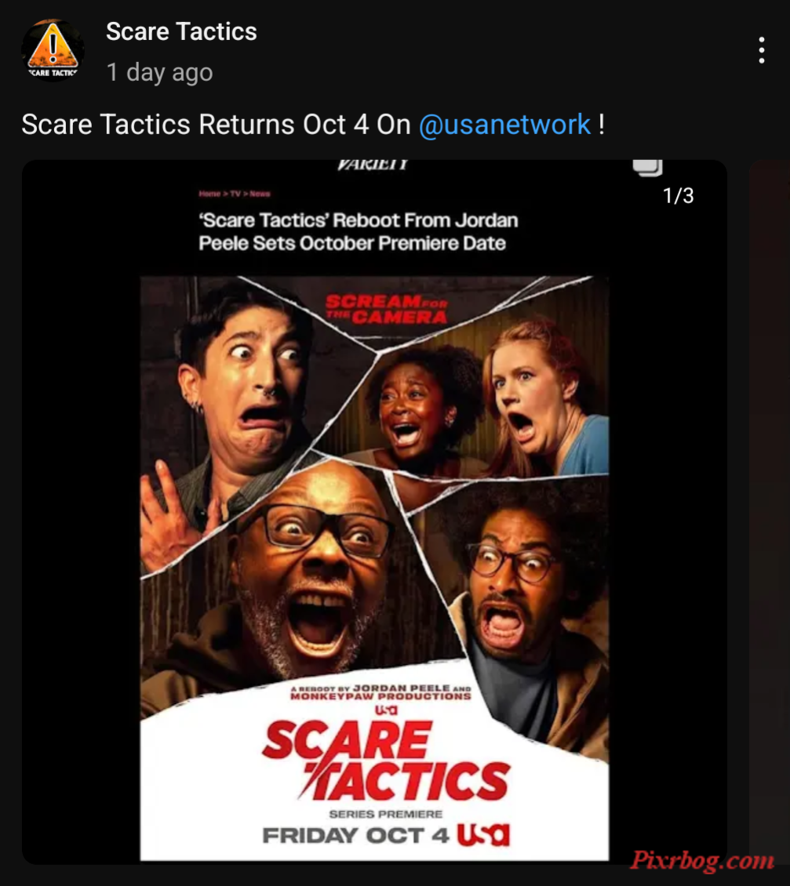This screenshot has width=790, height=886.
Task: Show the next image peeking at right edge
Action: point(769,509)
